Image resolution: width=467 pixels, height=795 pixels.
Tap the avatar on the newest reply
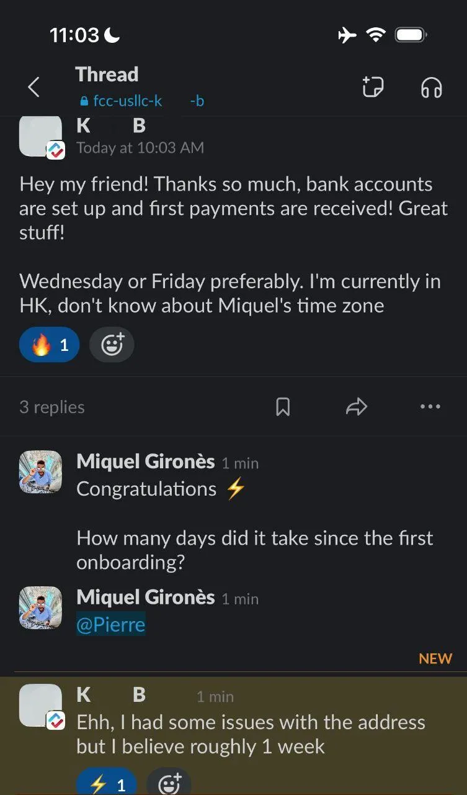(x=41, y=705)
